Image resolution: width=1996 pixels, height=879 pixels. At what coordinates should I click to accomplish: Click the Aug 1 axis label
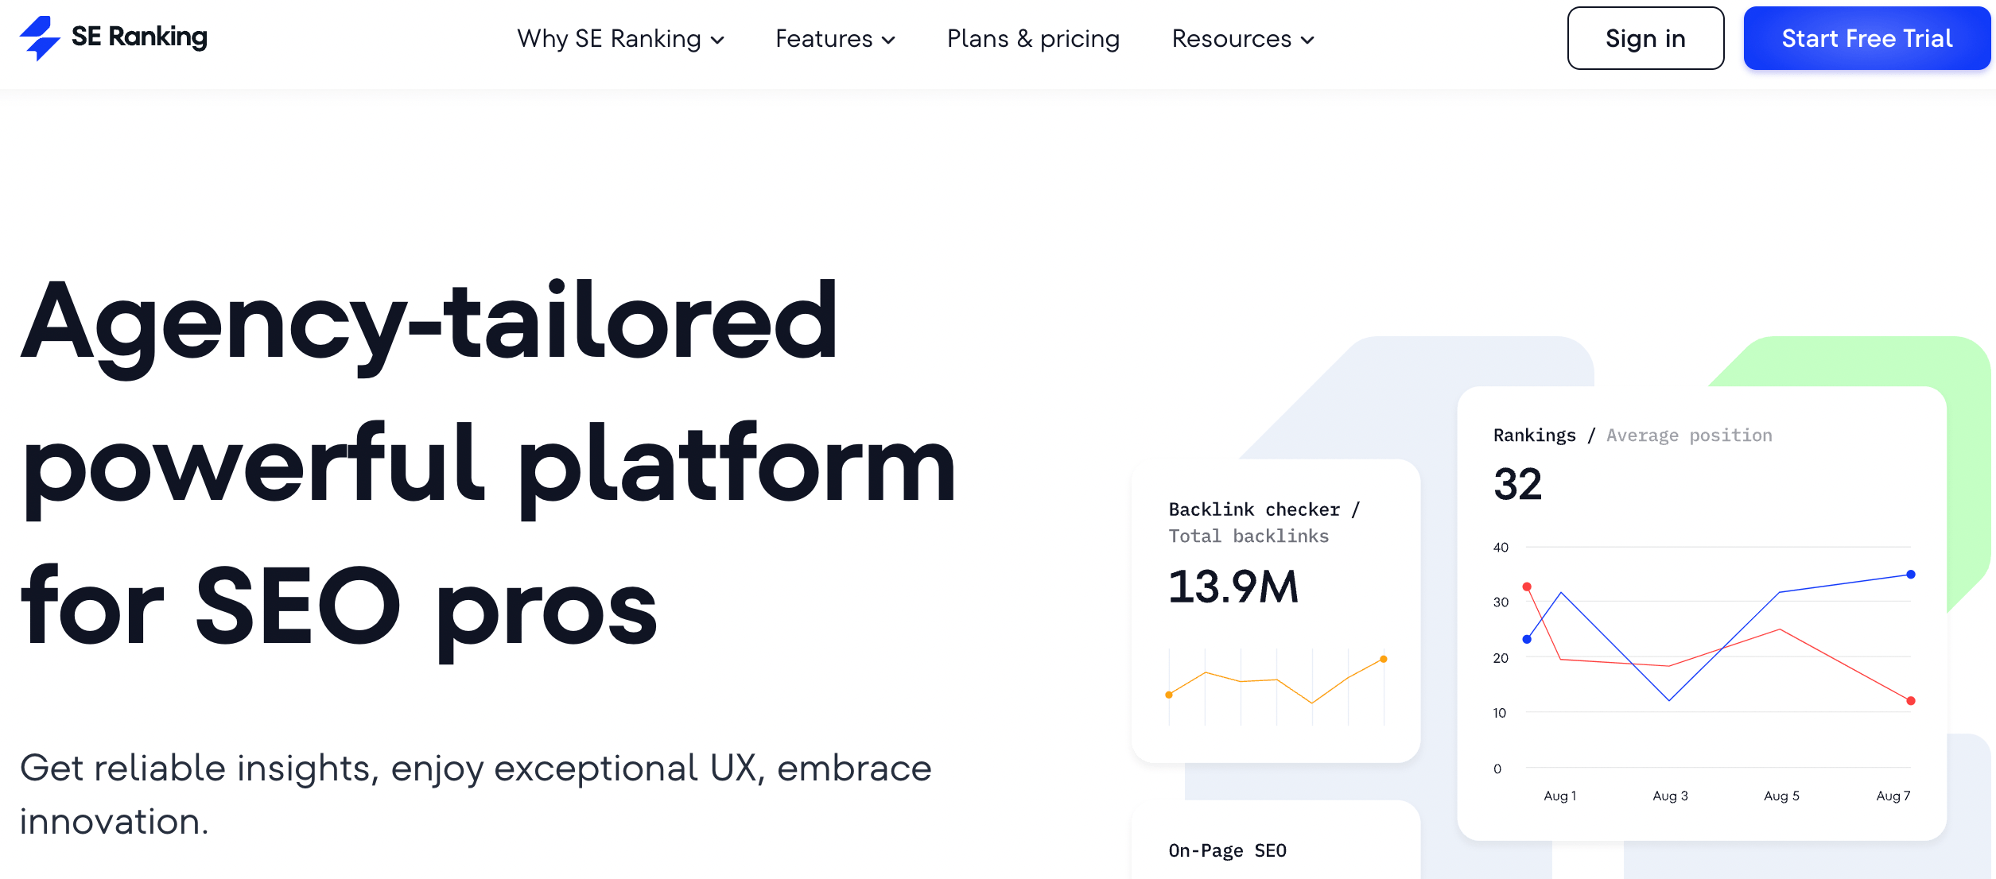click(1559, 796)
